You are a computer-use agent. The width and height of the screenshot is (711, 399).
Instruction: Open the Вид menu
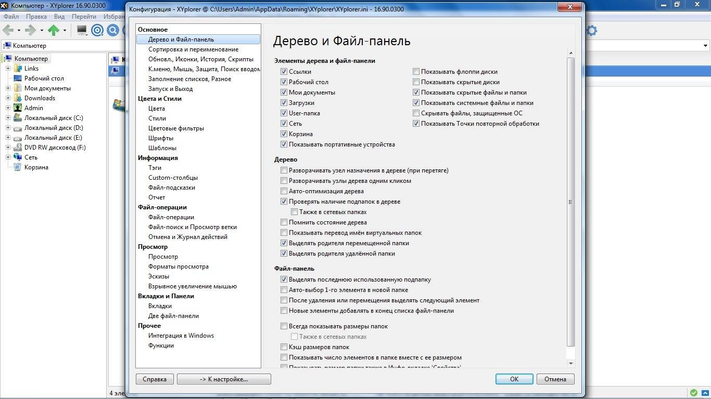[x=59, y=17]
